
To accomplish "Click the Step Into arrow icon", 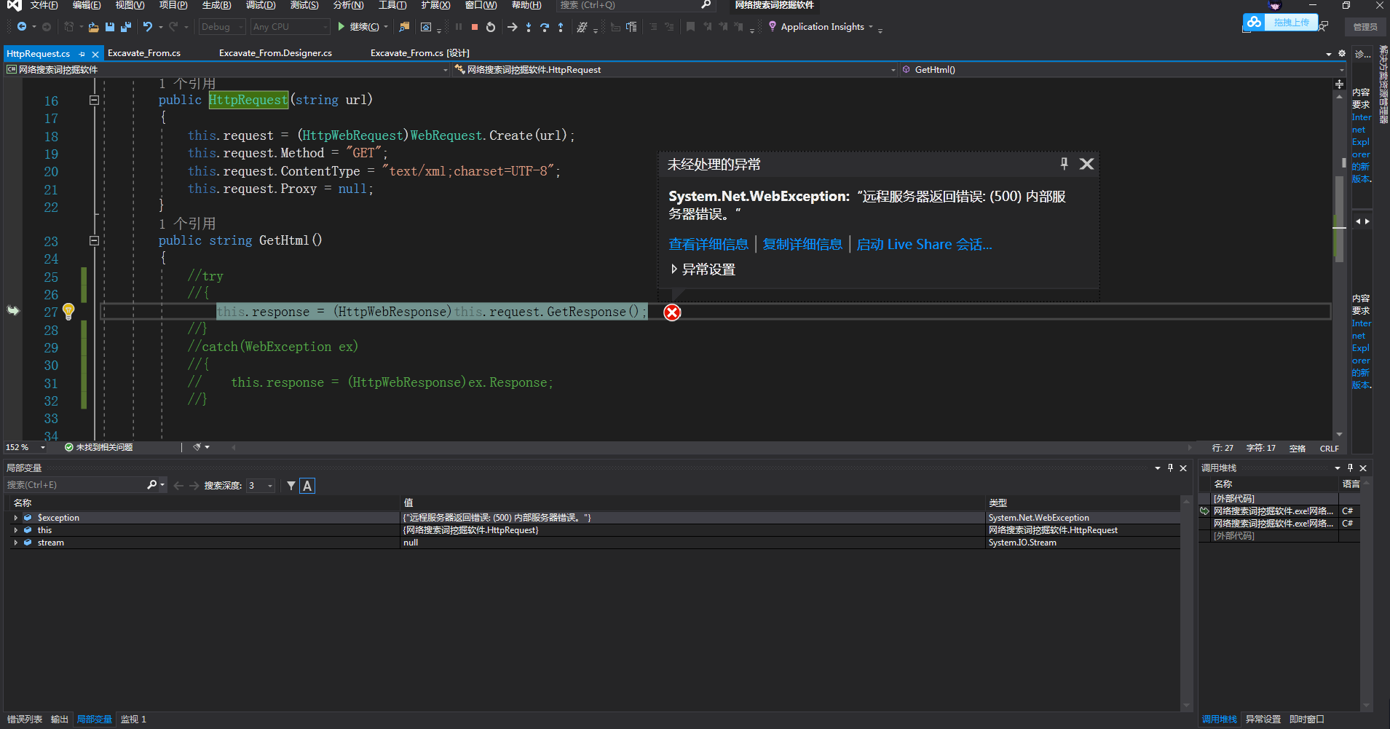I will point(529,27).
